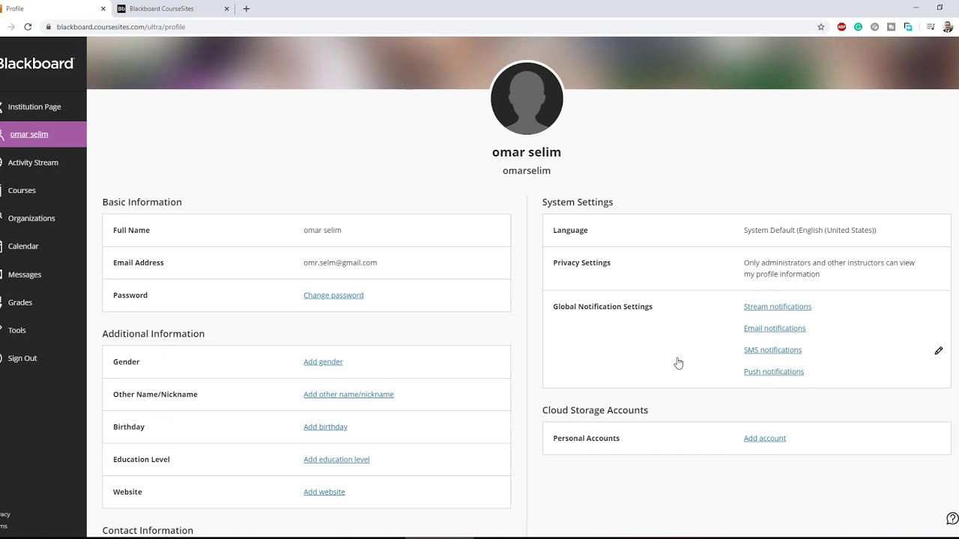The width and height of the screenshot is (959, 539).
Task: Reload the page
Action: click(x=28, y=27)
